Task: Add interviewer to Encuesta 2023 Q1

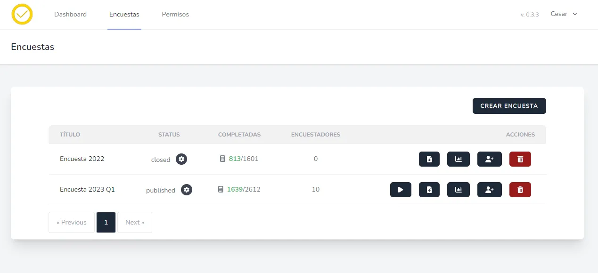Action: [x=489, y=190]
